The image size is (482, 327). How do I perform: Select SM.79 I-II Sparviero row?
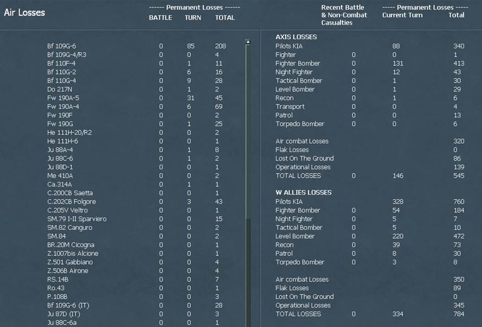pos(137,219)
